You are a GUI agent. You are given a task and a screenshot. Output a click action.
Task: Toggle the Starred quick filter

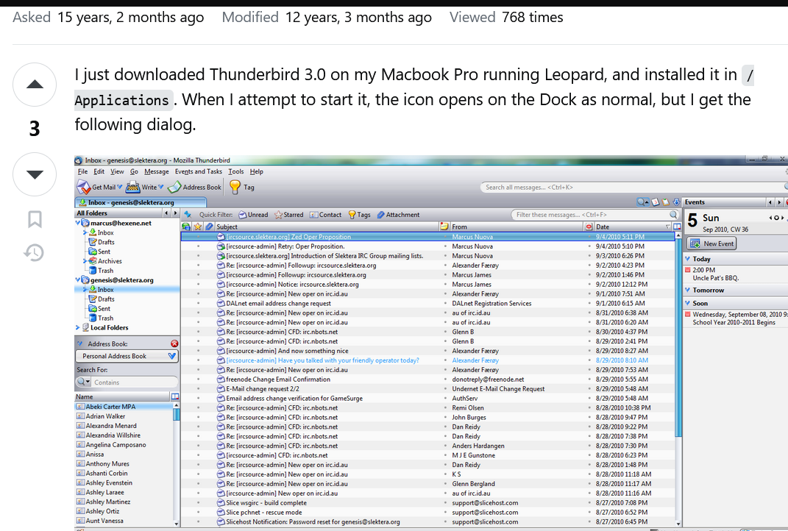tap(288, 215)
